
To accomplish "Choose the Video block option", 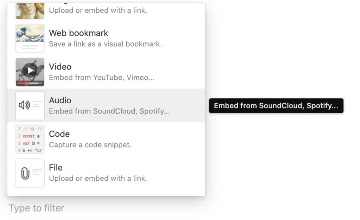I will click(106, 72).
